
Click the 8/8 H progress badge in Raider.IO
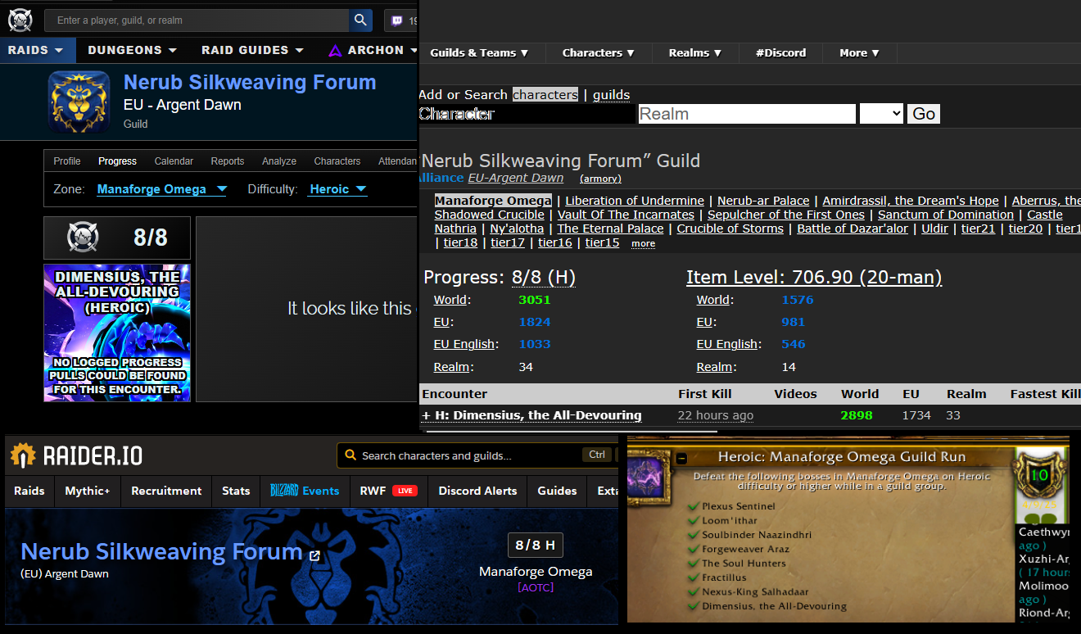coord(536,545)
